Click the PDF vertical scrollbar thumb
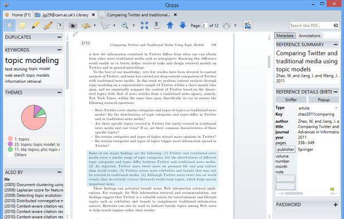 tap(269, 62)
